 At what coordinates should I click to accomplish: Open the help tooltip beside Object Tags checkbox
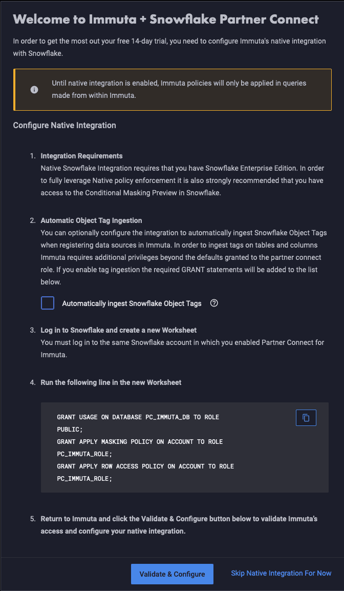tap(214, 303)
